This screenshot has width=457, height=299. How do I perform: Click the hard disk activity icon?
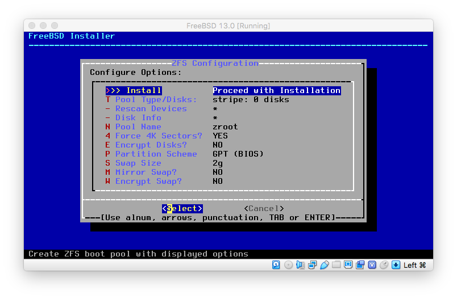click(x=276, y=265)
